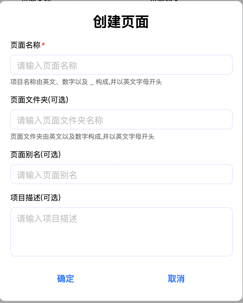Viewport: 243px width, 303px height.
Task: Click the blank space between 确定 and 取消
Action: point(121,278)
